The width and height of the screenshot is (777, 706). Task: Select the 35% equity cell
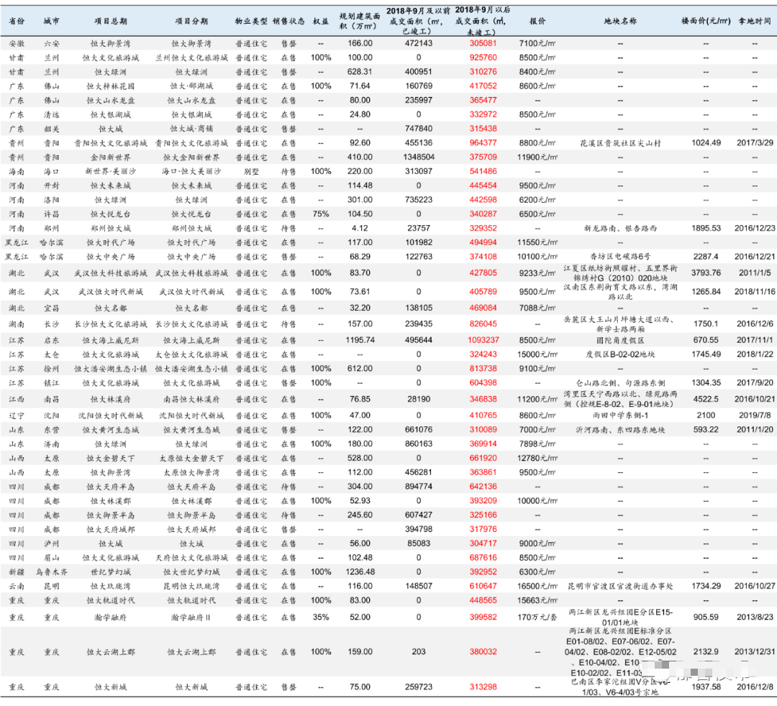(x=321, y=617)
